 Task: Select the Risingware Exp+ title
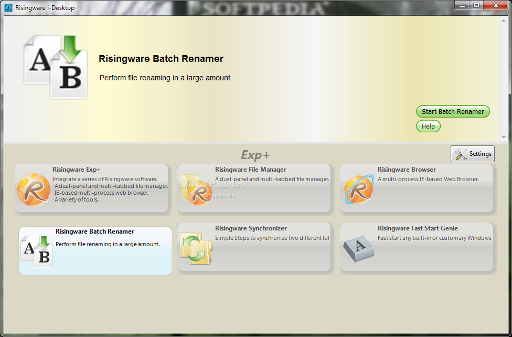tap(77, 170)
